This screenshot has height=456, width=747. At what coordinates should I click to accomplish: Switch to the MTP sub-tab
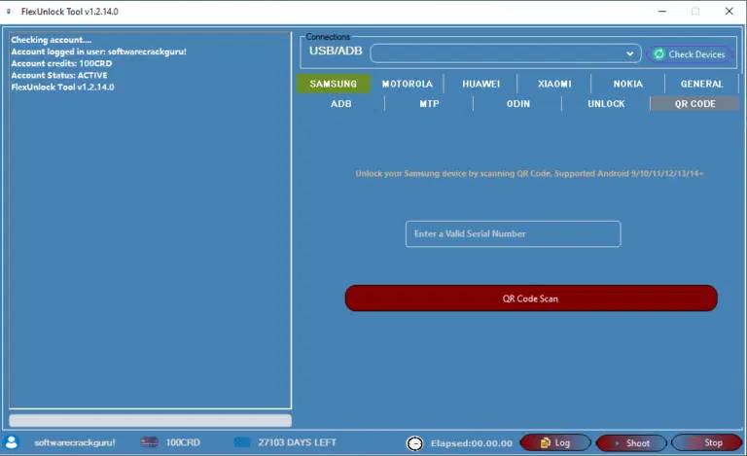pos(429,104)
